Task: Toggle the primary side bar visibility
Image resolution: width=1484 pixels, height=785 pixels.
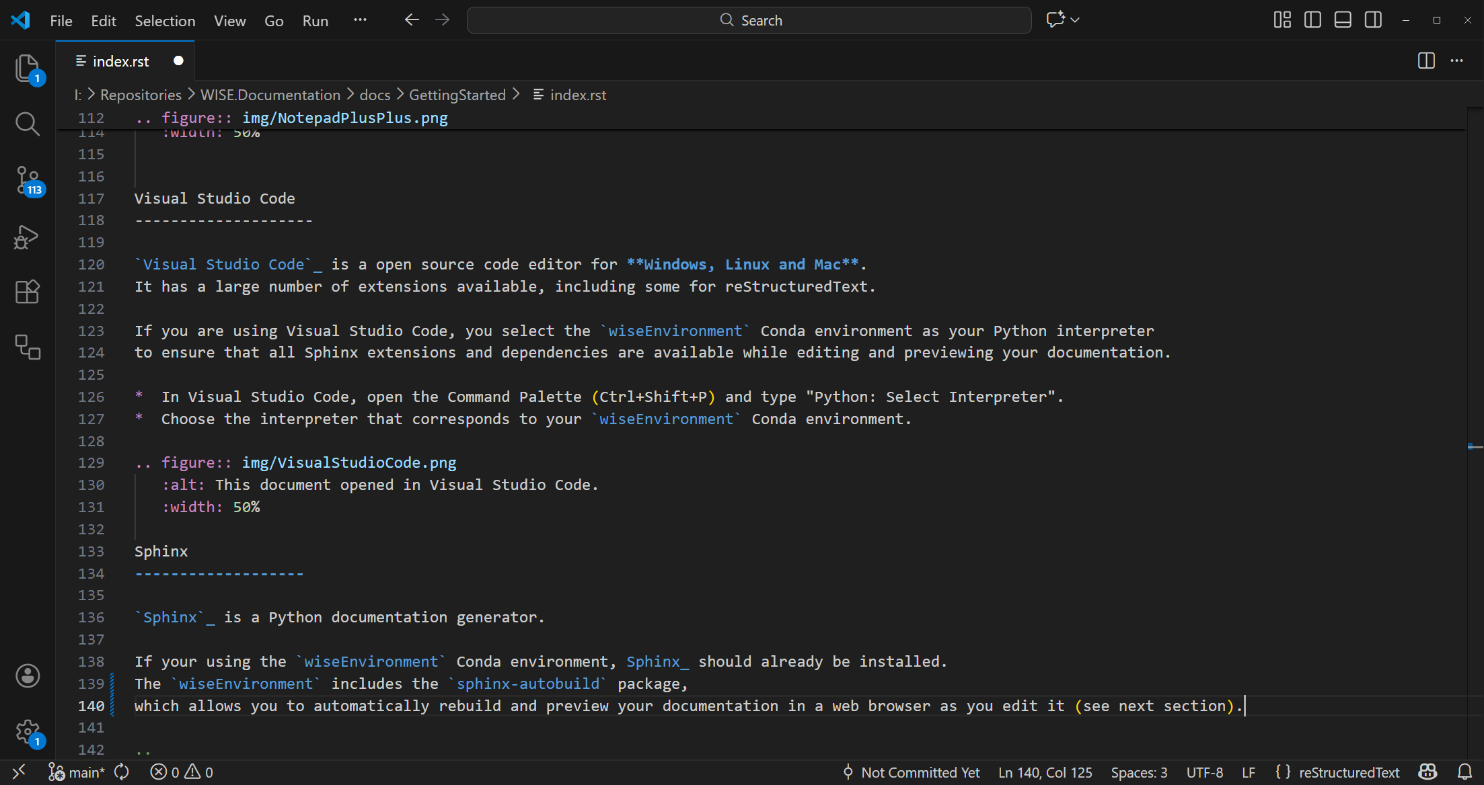Action: click(x=1312, y=20)
